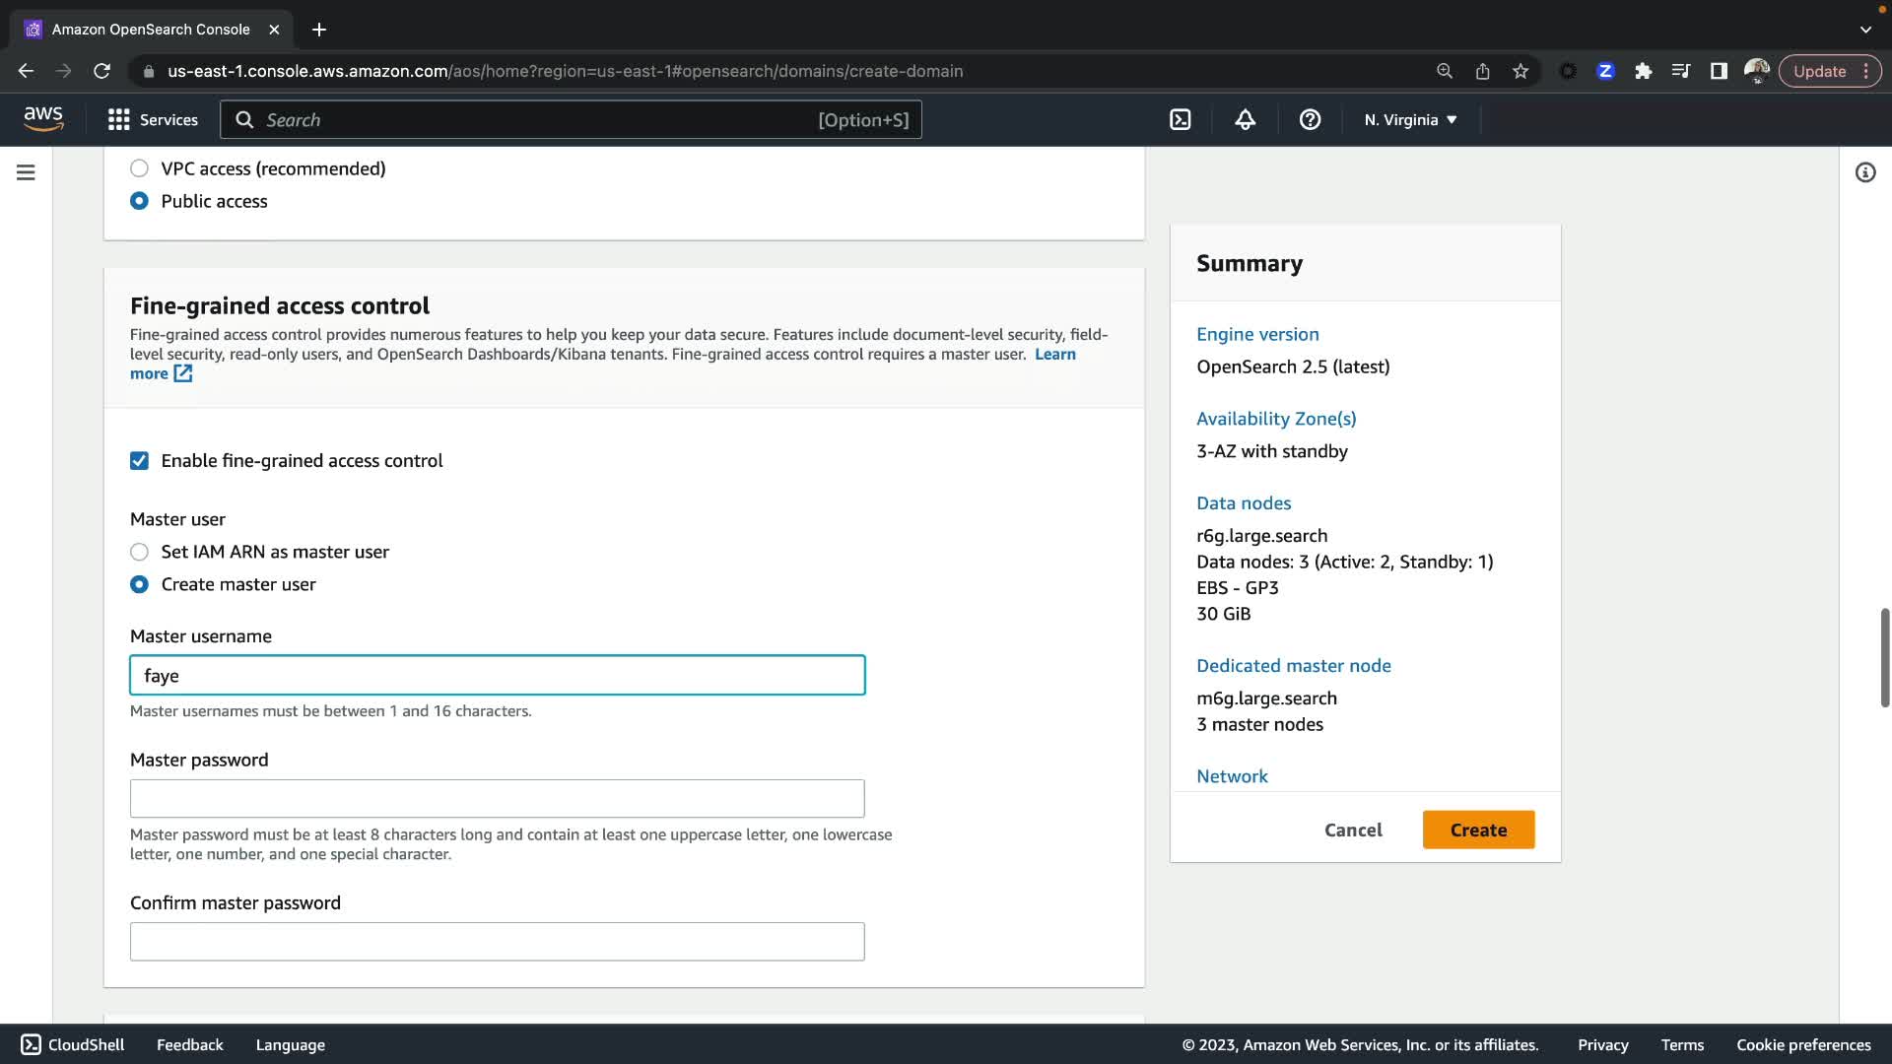The image size is (1892, 1064).
Task: Expand the tab search chevron at top right
Action: pyautogui.click(x=1864, y=30)
